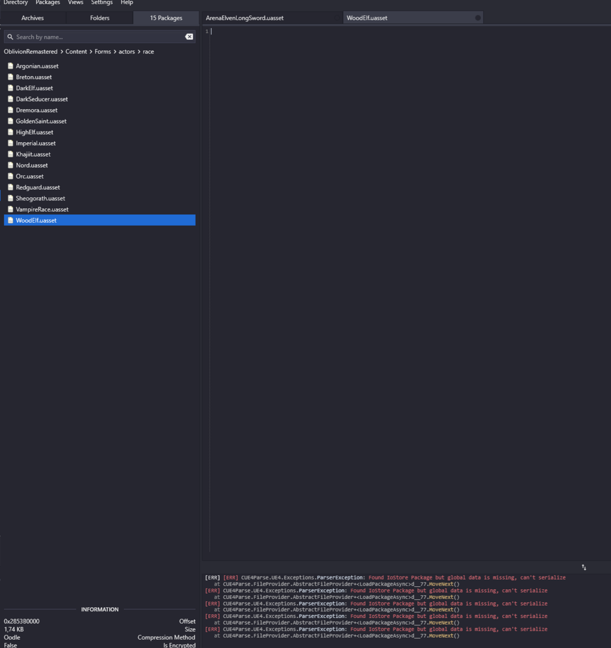Select the Imperial.uasset package name
Image resolution: width=611 pixels, height=648 pixels.
(36, 143)
